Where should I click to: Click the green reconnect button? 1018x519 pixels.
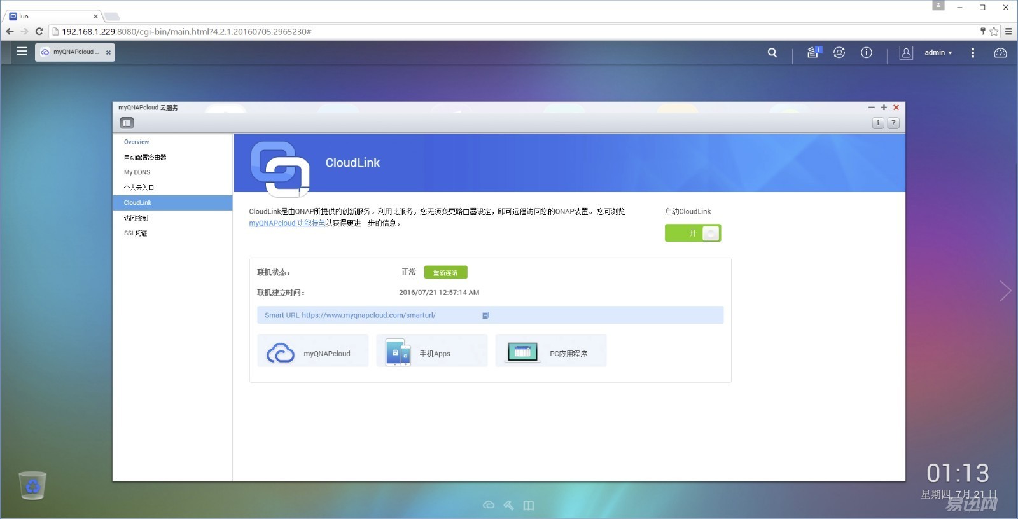tap(445, 273)
